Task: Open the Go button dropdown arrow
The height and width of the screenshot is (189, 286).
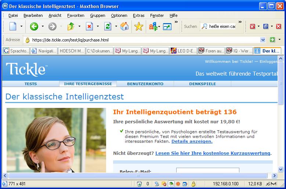Action: point(279,40)
